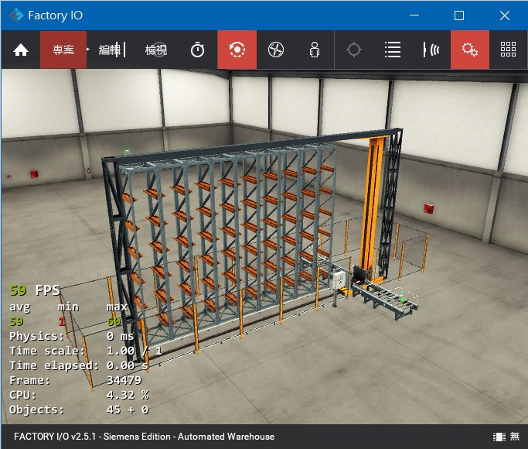The width and height of the screenshot is (528, 449).
Task: Maximize the Factory IO window
Action: (x=459, y=15)
